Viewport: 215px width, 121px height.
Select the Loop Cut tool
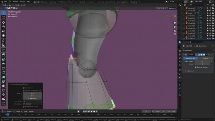[3, 68]
